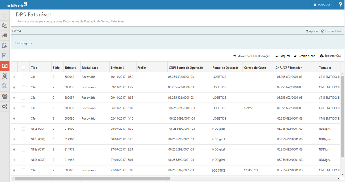Click Novo grupo to add filter group
This screenshot has height=182, width=345.
23,43
